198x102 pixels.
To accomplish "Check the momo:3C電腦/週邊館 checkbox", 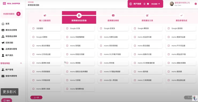I will coord(101,71).
